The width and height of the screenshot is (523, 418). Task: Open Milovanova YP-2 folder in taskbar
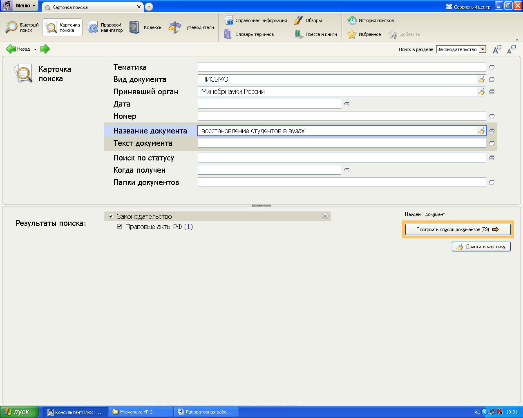coord(141,412)
